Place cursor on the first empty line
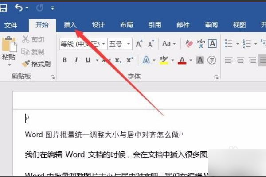Image resolution: width=266 pixels, height=177 pixels. click(x=27, y=118)
